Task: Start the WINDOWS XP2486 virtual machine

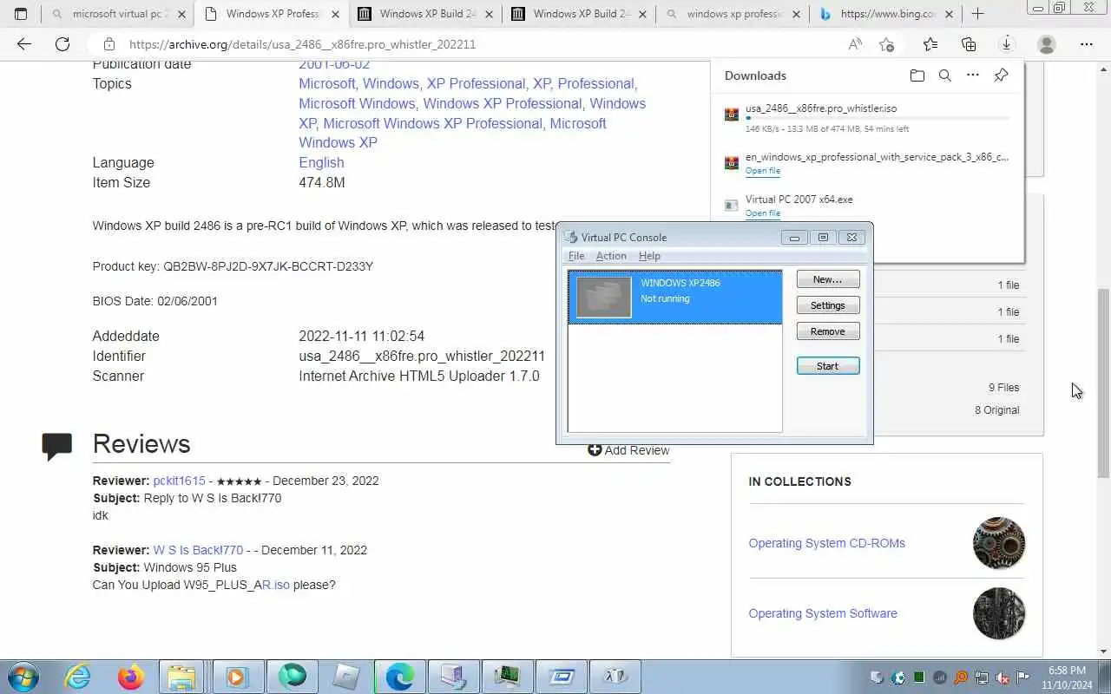Action: 828,366
